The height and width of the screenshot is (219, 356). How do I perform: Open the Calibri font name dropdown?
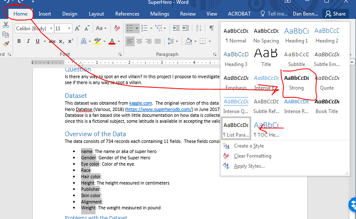click(x=51, y=29)
